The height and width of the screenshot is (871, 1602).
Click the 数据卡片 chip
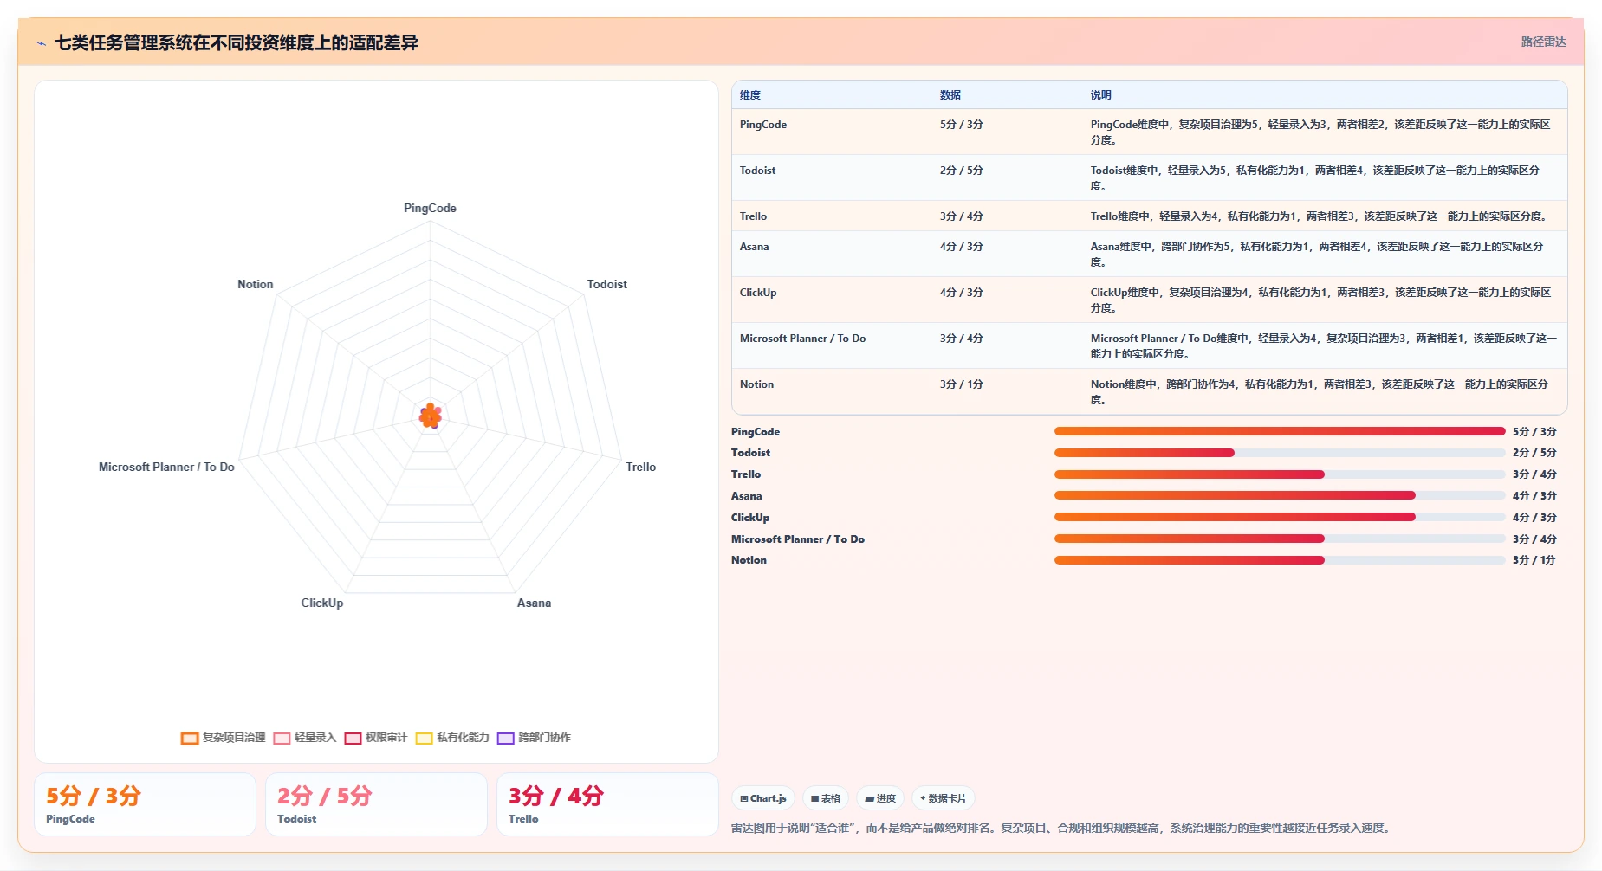(x=944, y=798)
